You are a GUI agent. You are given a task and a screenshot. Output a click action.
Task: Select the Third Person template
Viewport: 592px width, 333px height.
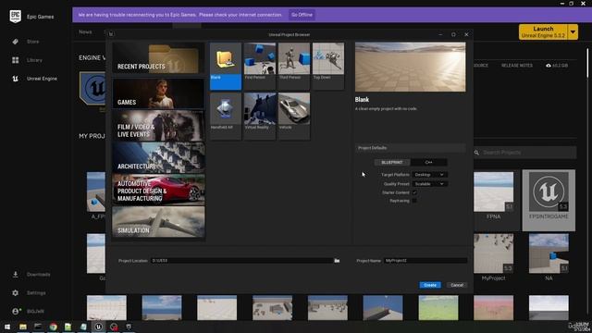(294, 66)
